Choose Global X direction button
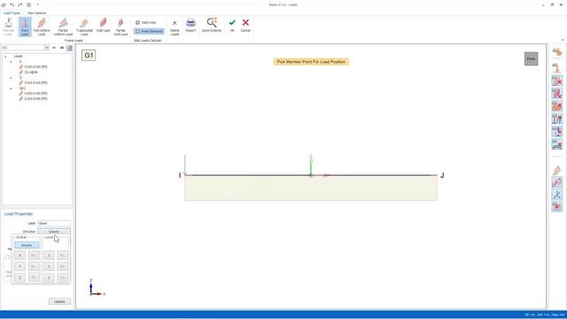 pos(19,255)
